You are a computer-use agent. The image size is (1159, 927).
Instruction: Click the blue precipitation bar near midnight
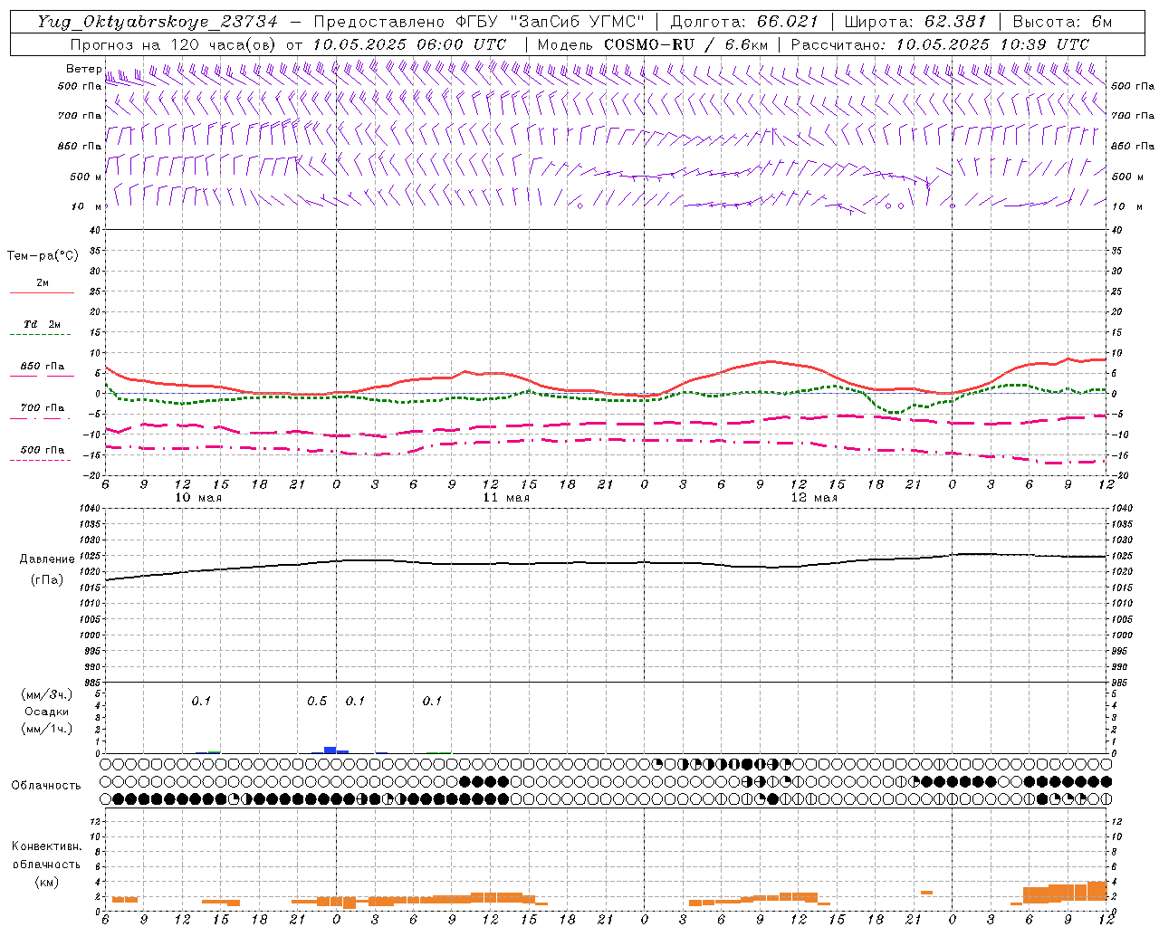330,750
